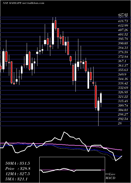Click the 332.69 price axis label
This screenshot has width=131, height=183.
tap(123, 88)
